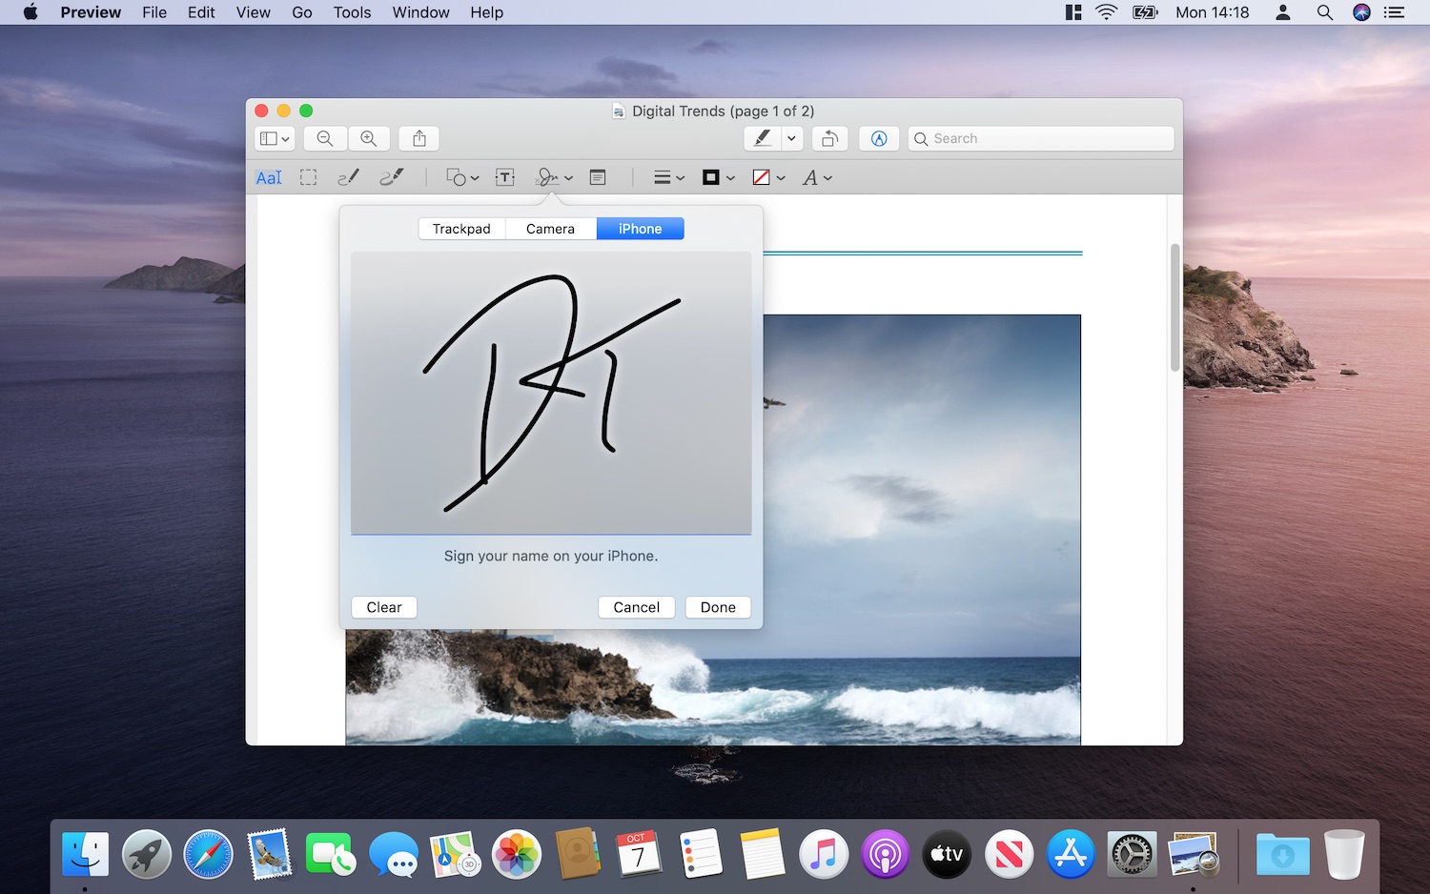
Task: Open the Border Color dropdown
Action: click(717, 177)
